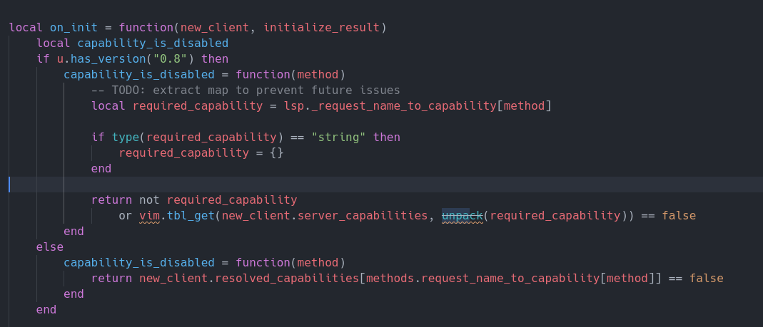Click methods before request_name_to_capability
Screen dimensions: 763x327
(x=390, y=278)
